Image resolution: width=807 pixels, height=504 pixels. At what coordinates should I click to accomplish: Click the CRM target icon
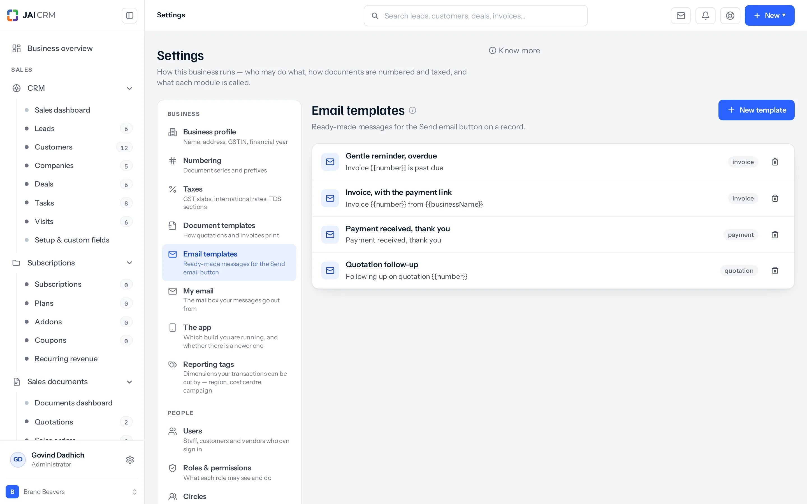coord(16,88)
